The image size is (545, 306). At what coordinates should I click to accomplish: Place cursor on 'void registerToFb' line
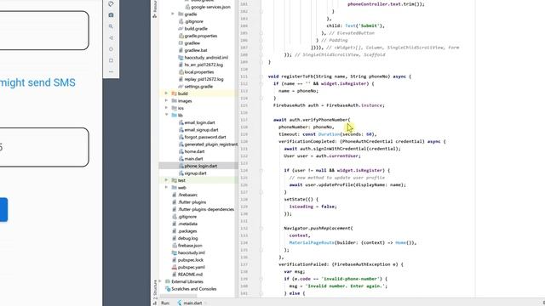[340, 76]
